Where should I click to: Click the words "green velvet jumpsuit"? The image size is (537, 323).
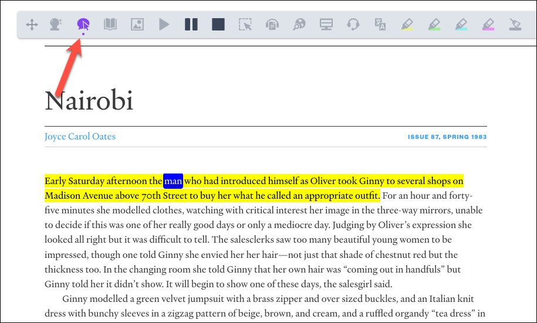[180, 299]
